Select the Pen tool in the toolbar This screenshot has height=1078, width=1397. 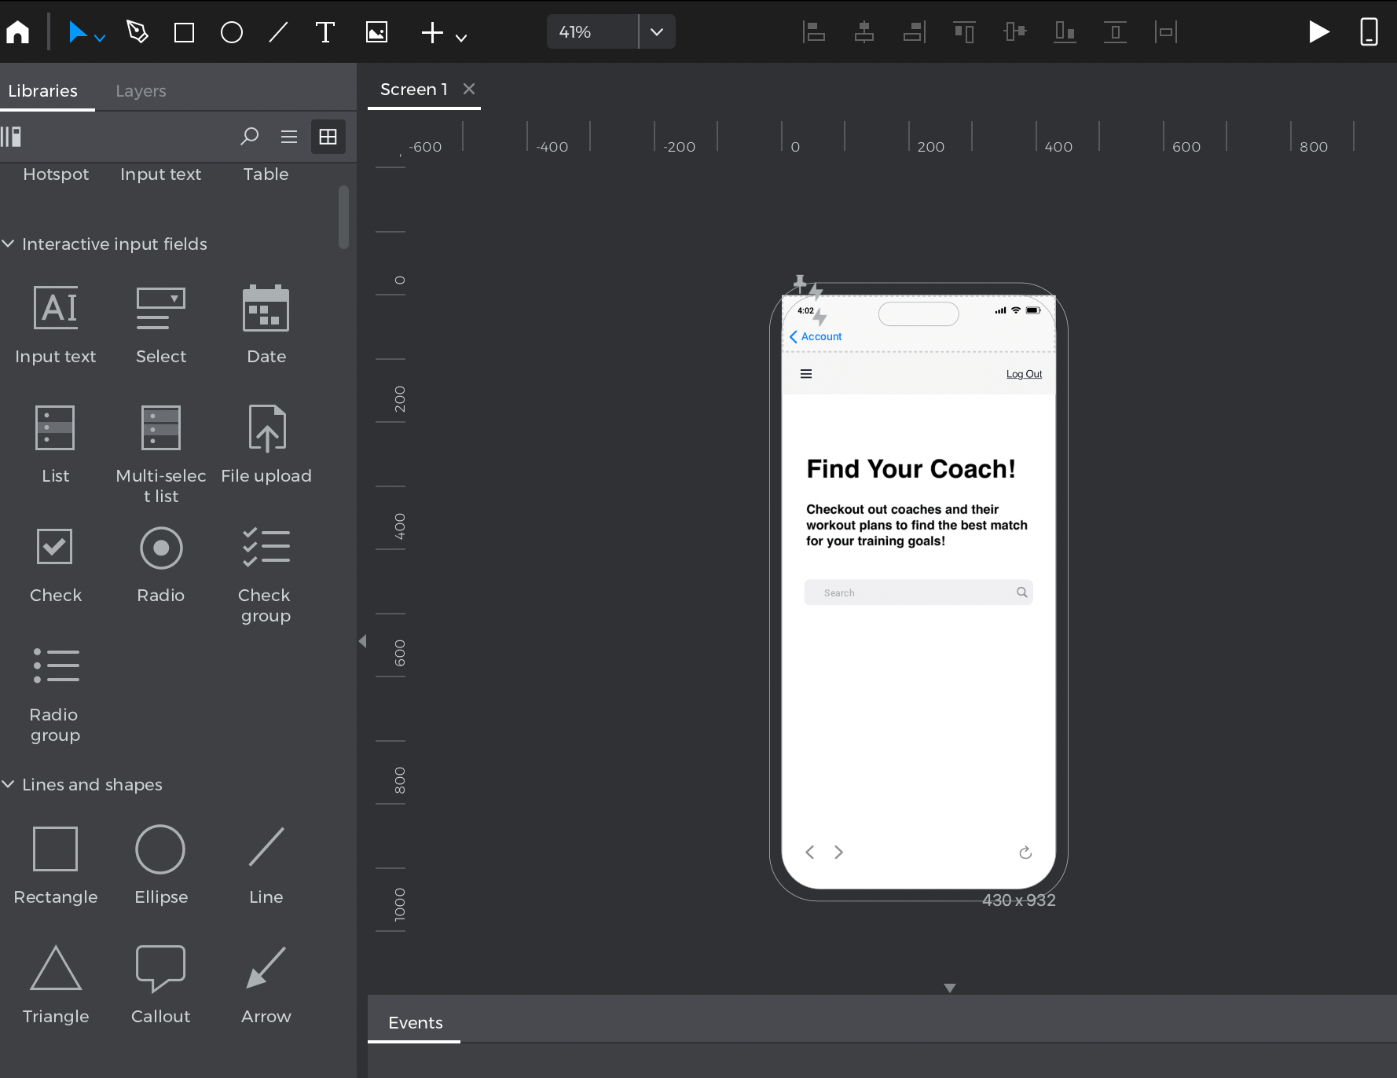pyautogui.click(x=137, y=31)
